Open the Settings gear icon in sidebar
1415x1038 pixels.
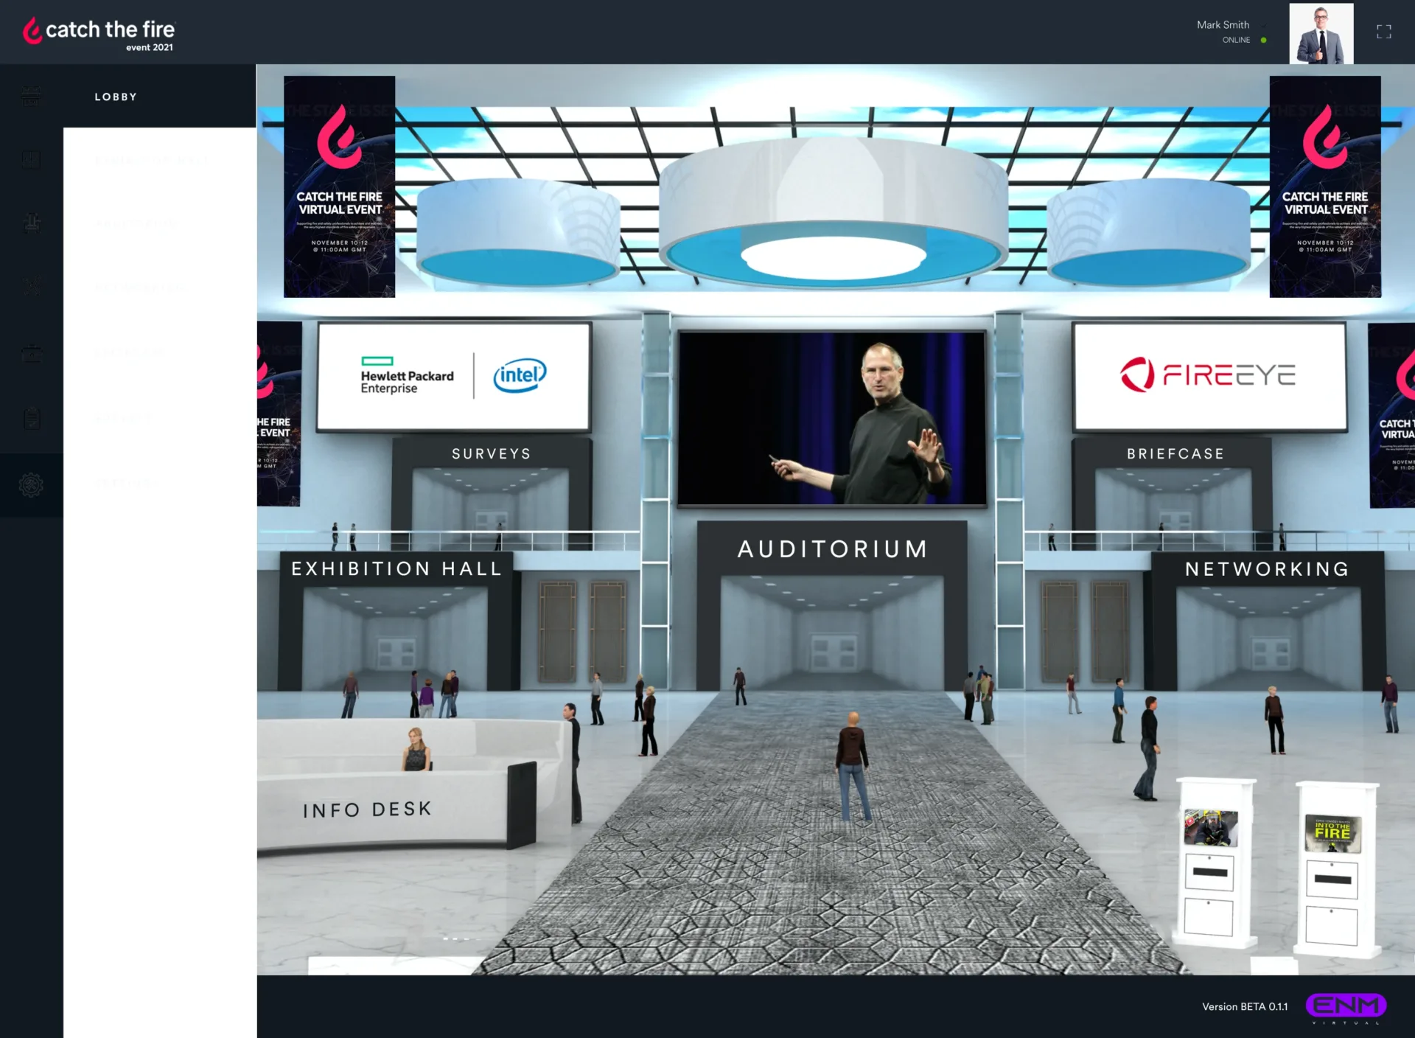pyautogui.click(x=31, y=484)
